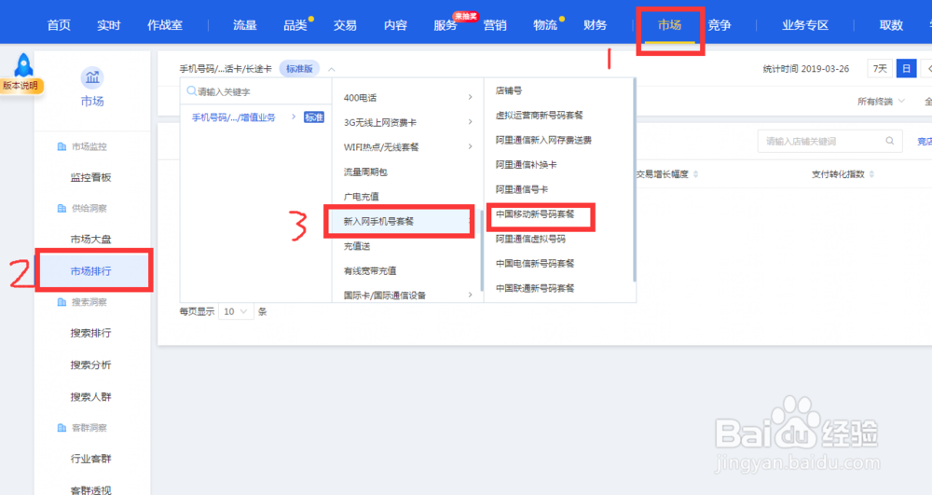This screenshot has height=495, width=932.
Task: Focus the category keyword search field
Action: (x=255, y=91)
